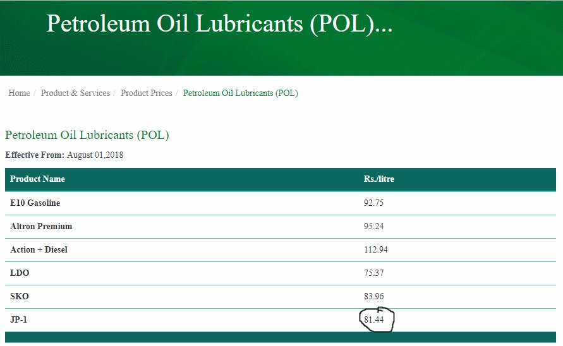Click the Product Name column header
563x346 pixels.
coord(37,179)
